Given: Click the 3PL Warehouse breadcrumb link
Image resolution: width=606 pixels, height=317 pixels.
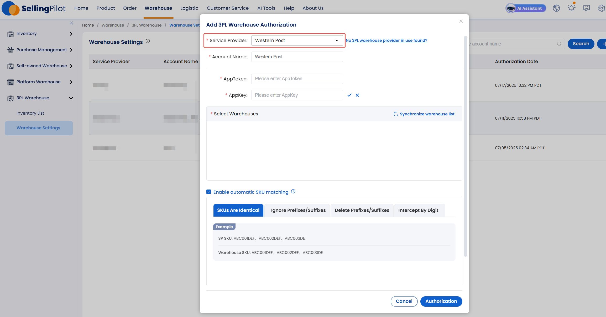Looking at the screenshot, I should [x=147, y=25].
